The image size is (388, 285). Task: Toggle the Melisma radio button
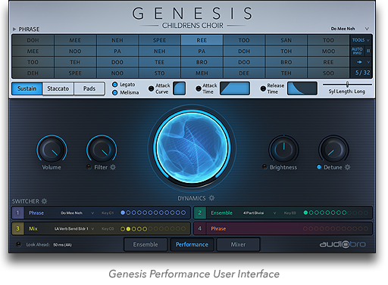point(115,92)
